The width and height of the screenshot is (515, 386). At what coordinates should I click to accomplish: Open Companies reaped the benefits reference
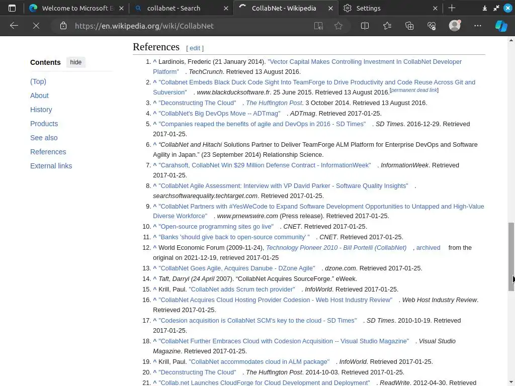click(x=262, y=124)
